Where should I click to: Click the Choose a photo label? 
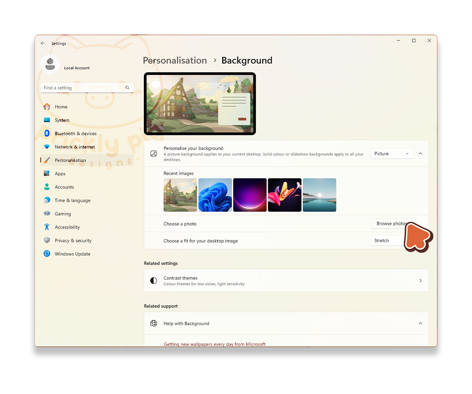(180, 224)
